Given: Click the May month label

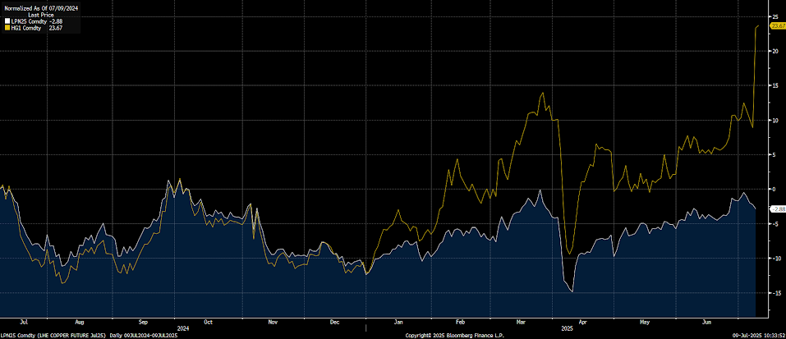Looking at the screenshot, I should pos(645,323).
